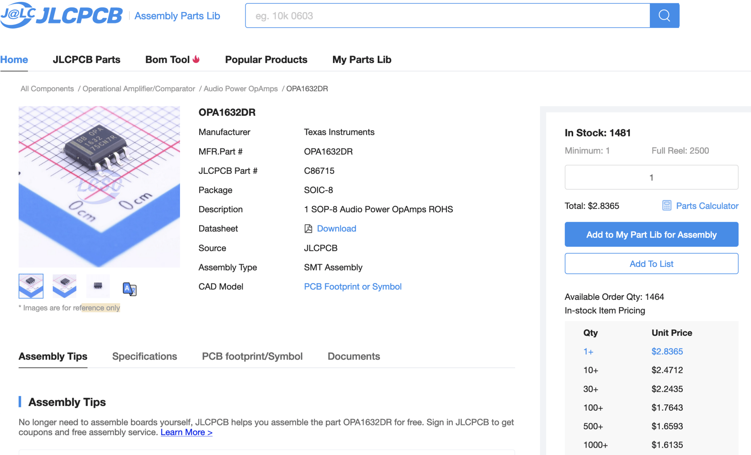Open PCB Footprint or Symbol link
The image size is (751, 455).
click(x=353, y=287)
